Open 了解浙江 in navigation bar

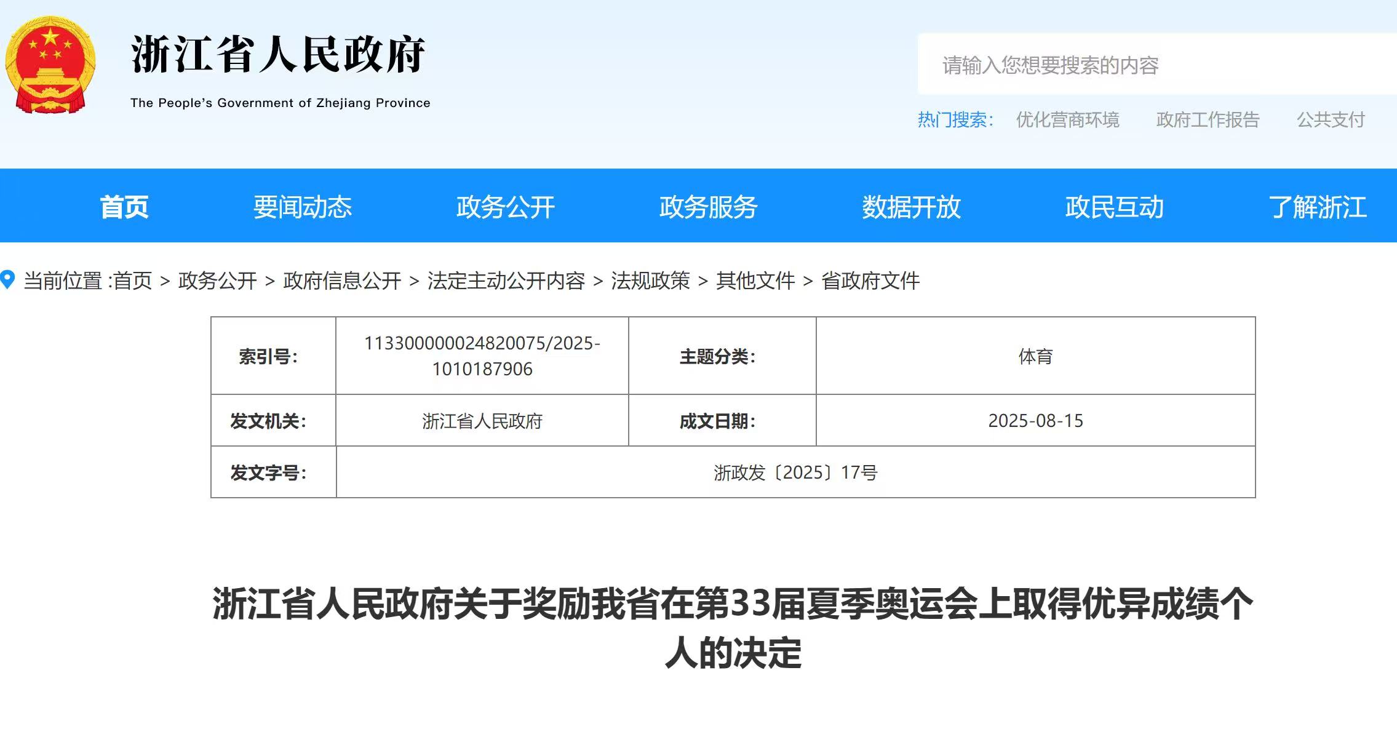(1317, 207)
